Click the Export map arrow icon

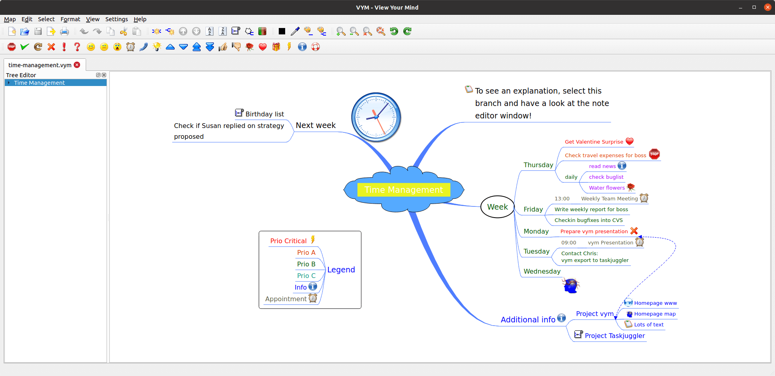(51, 31)
